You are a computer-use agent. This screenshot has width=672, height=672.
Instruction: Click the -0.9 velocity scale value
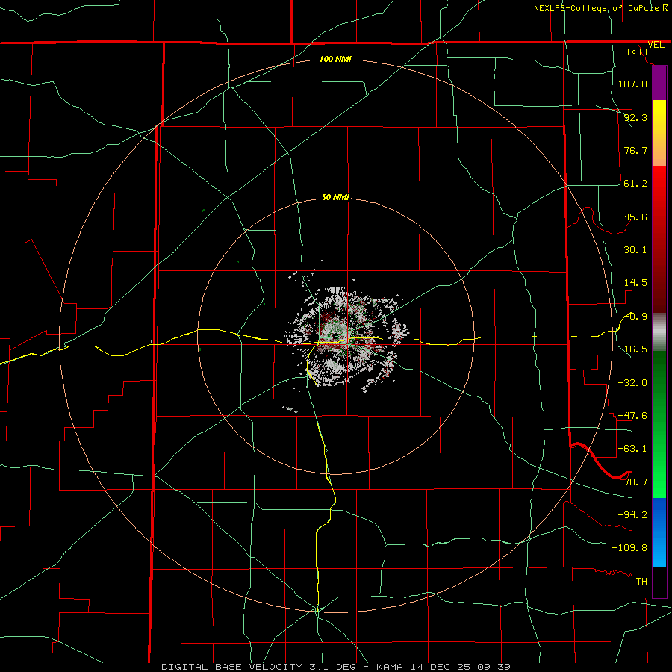pyautogui.click(x=635, y=317)
